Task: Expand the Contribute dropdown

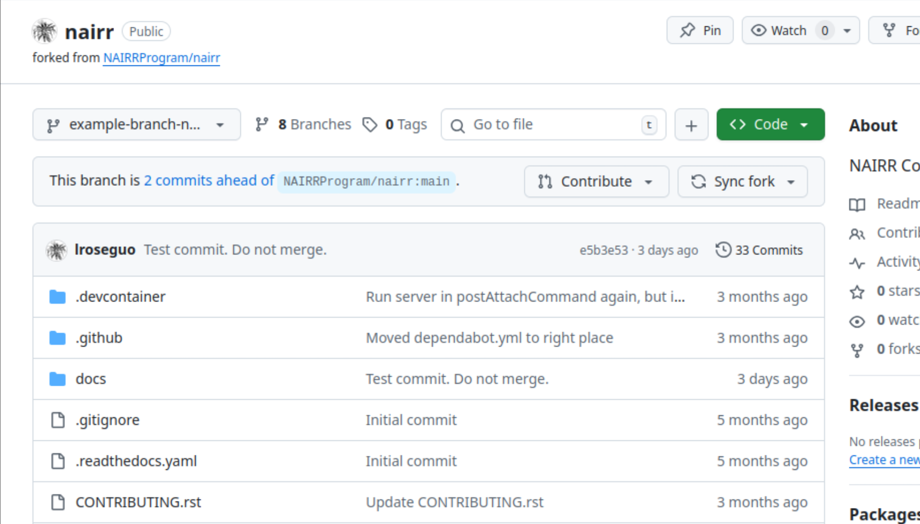Action: [x=596, y=182]
